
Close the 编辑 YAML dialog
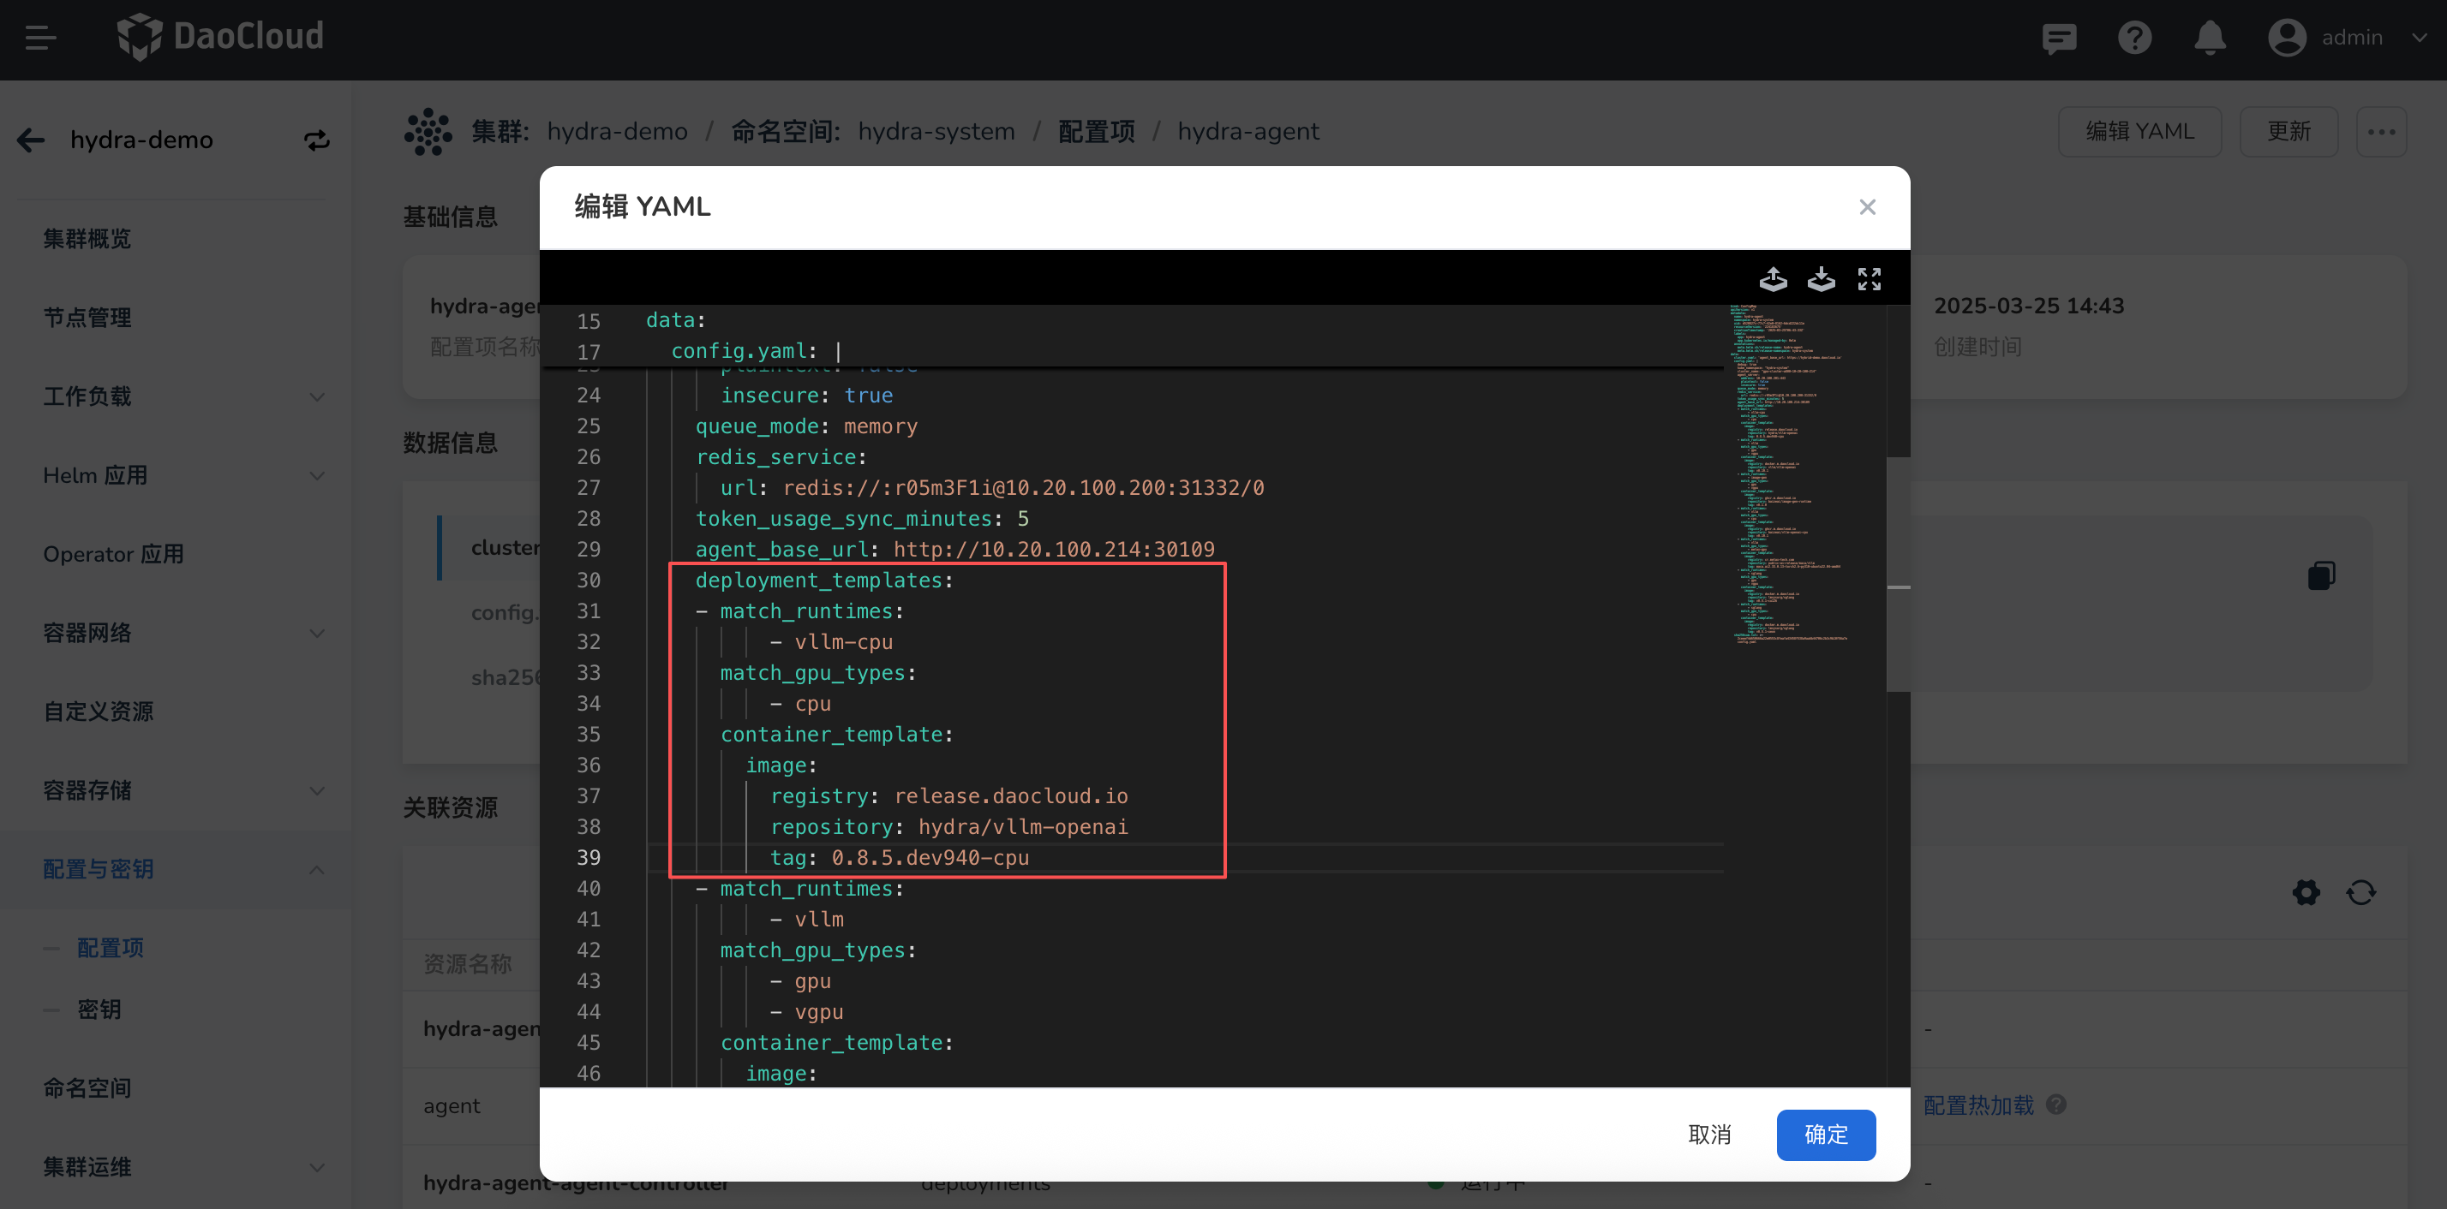tap(1867, 207)
